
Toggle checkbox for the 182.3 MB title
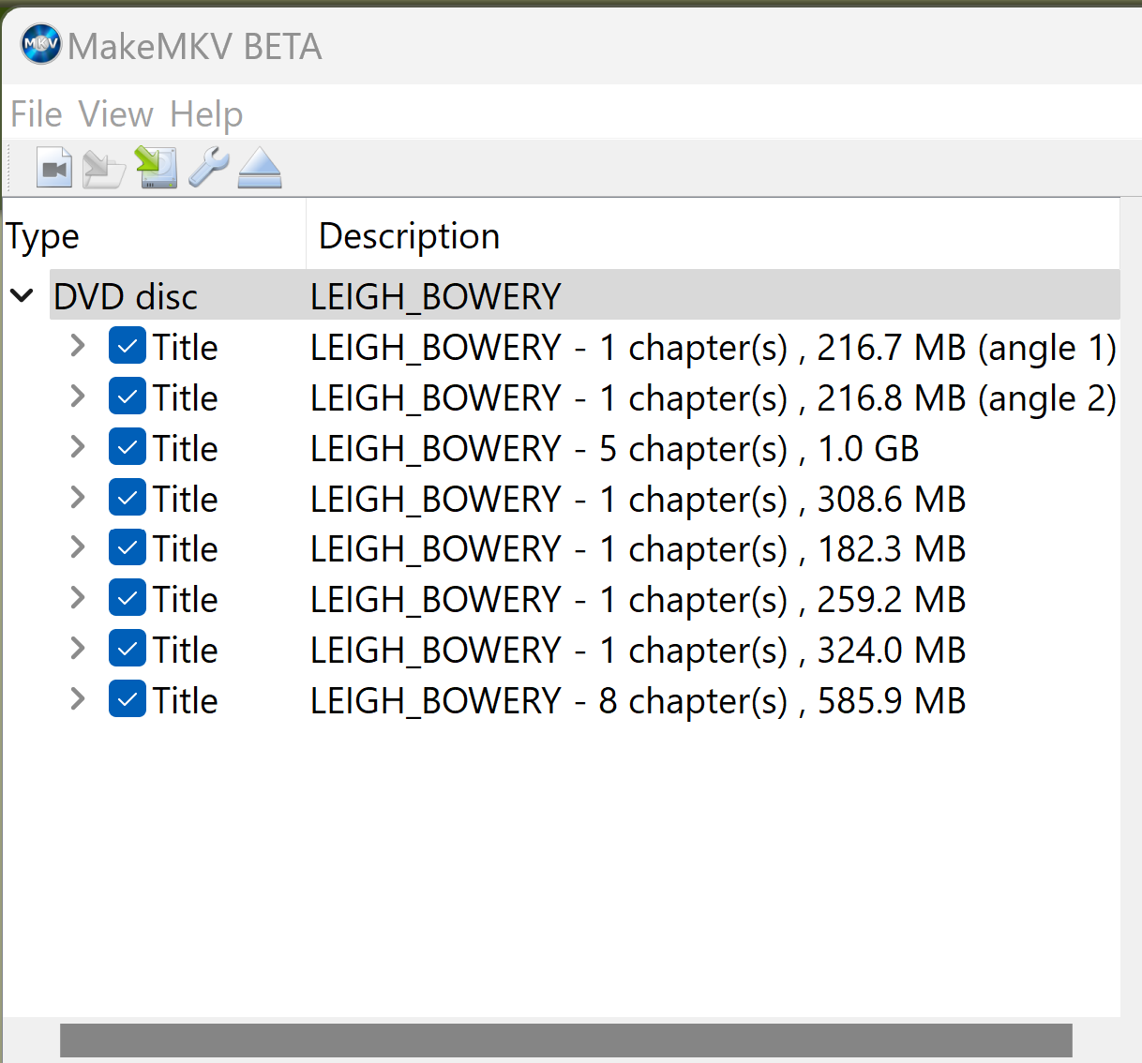(x=128, y=548)
